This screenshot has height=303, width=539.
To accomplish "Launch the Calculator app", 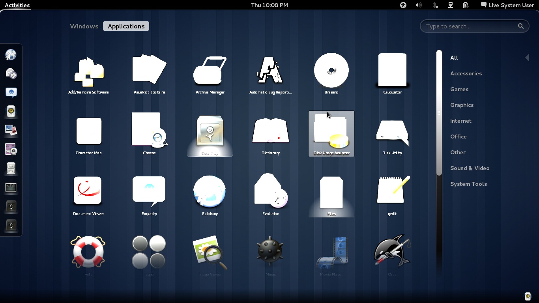I will [392, 71].
